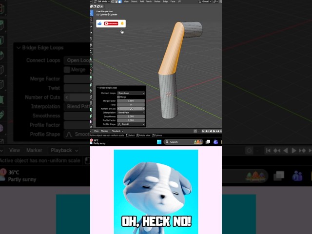The image size is (312, 234).
Task: Open the timeline View menu beside Marker
Action: pyautogui.click(x=97, y=131)
